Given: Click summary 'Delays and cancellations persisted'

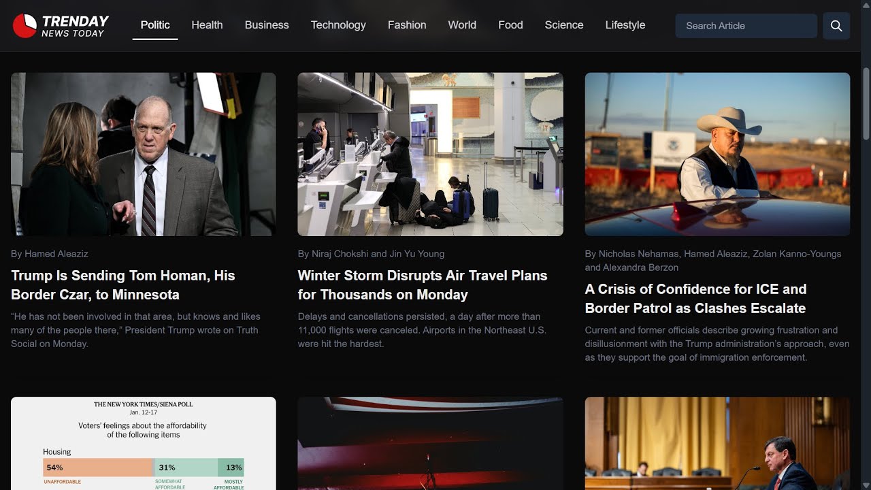Looking at the screenshot, I should (x=422, y=330).
